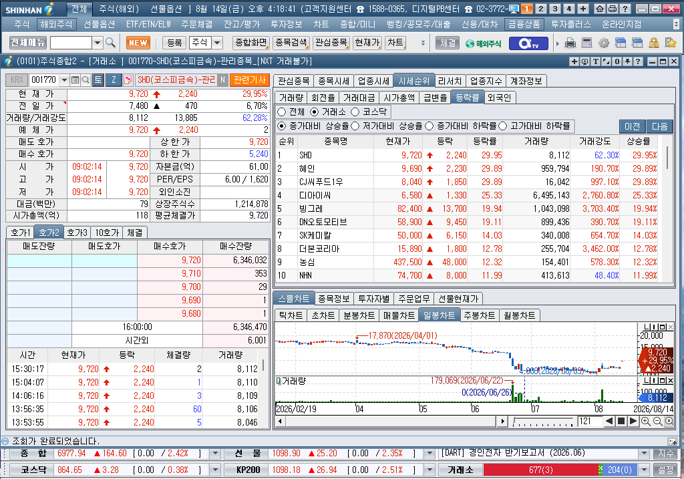Expand the KP200 ticker dropdown
Screen dimensions: 684x479
(x=430, y=470)
